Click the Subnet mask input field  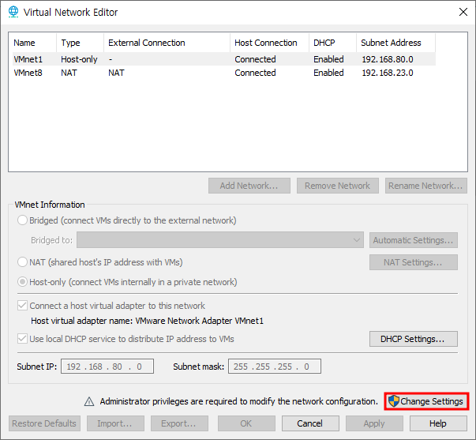275,367
